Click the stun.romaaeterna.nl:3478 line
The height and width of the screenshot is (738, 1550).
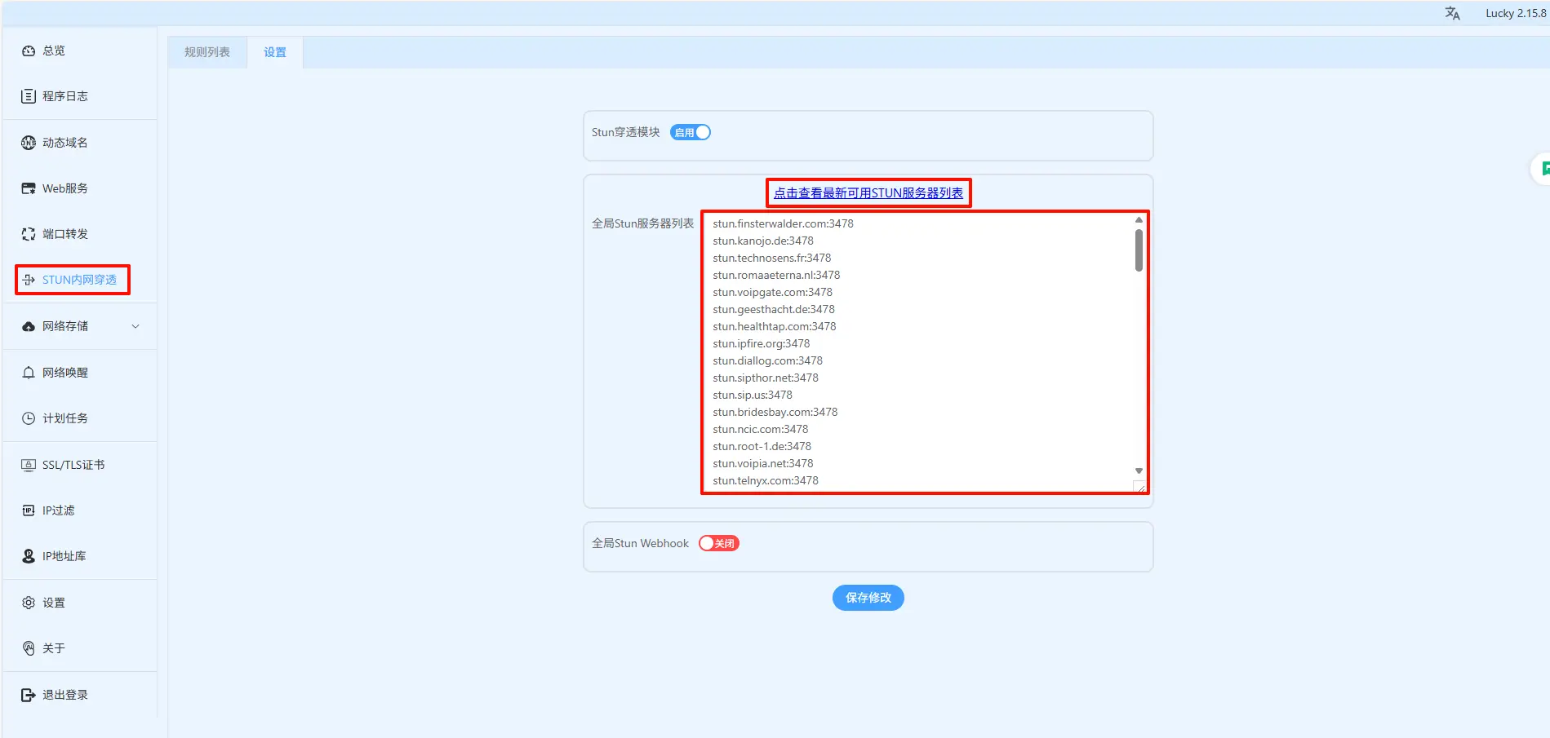(776, 275)
